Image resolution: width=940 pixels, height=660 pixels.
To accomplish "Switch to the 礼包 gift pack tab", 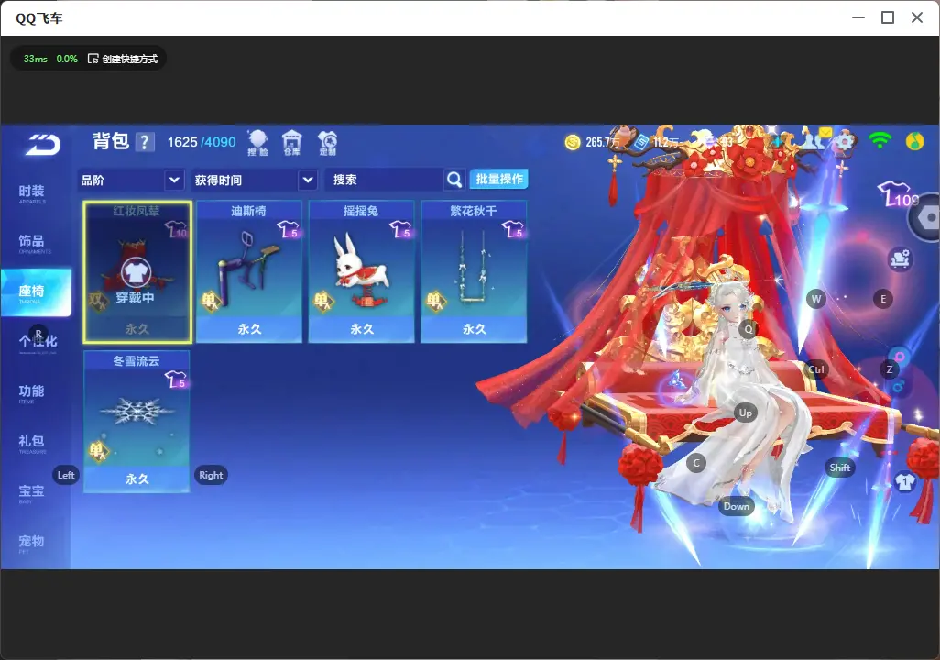I will (32, 443).
